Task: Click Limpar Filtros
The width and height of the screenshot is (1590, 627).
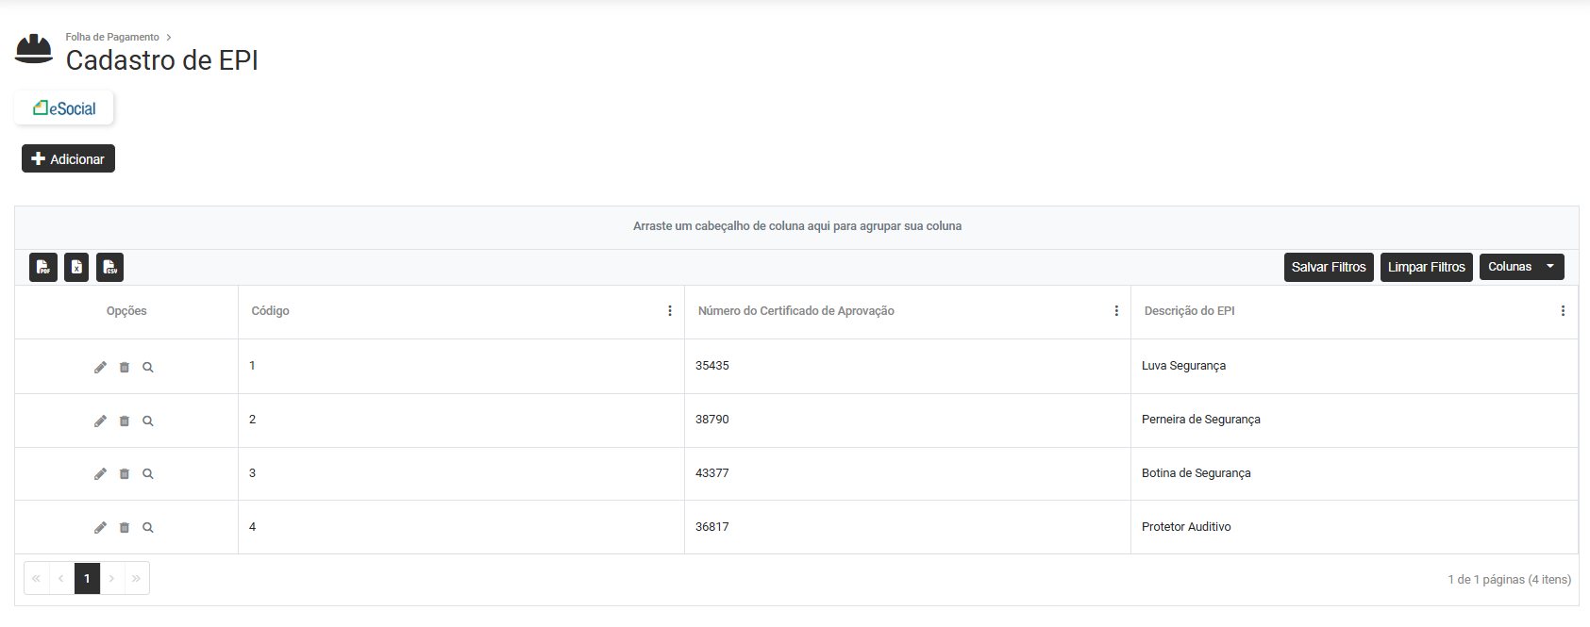Action: coord(1426,268)
